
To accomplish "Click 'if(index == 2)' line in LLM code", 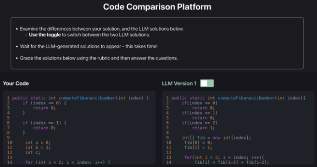I will pos(200,123).
